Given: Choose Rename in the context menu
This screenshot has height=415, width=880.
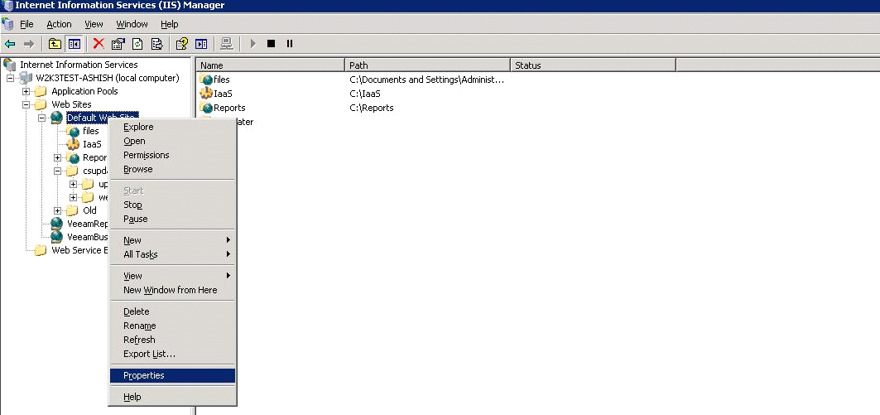Looking at the screenshot, I should point(172,326).
